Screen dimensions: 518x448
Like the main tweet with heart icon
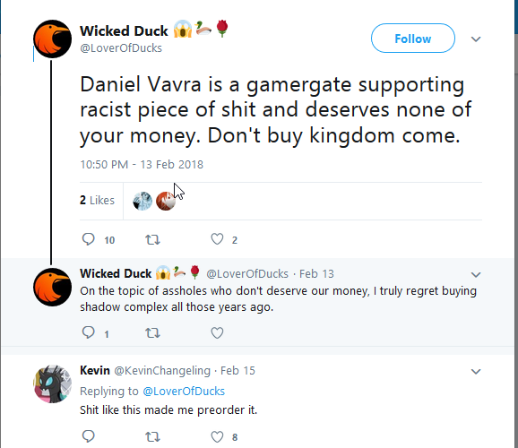tap(217, 239)
